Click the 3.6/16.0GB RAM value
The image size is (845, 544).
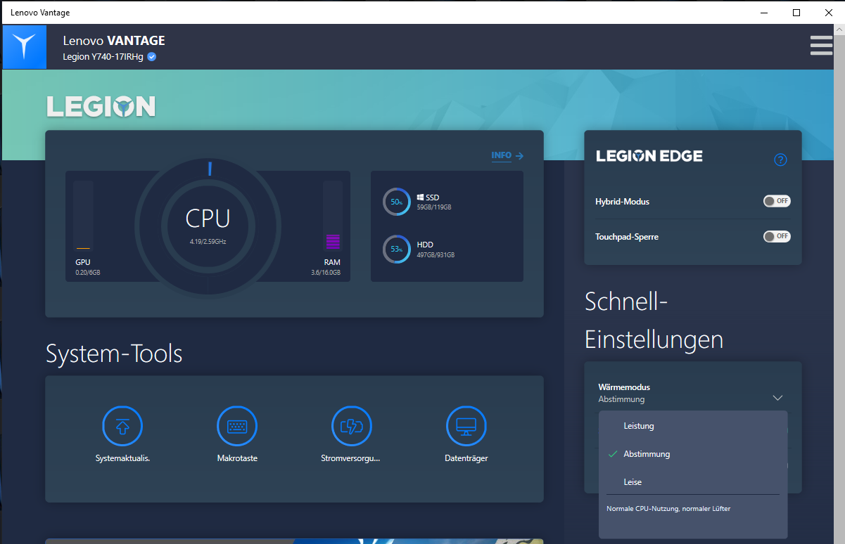(x=326, y=273)
